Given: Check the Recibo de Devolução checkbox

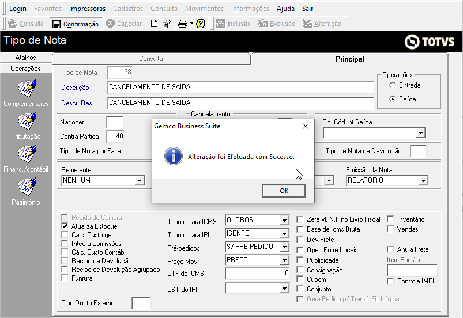Looking at the screenshot, I should (65, 261).
